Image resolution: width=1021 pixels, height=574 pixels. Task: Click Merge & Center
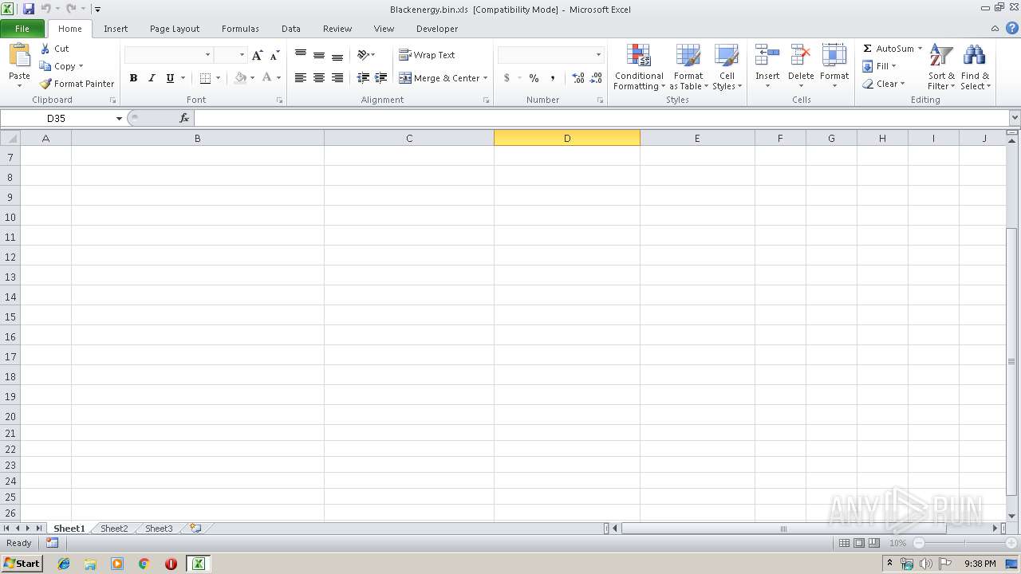440,78
